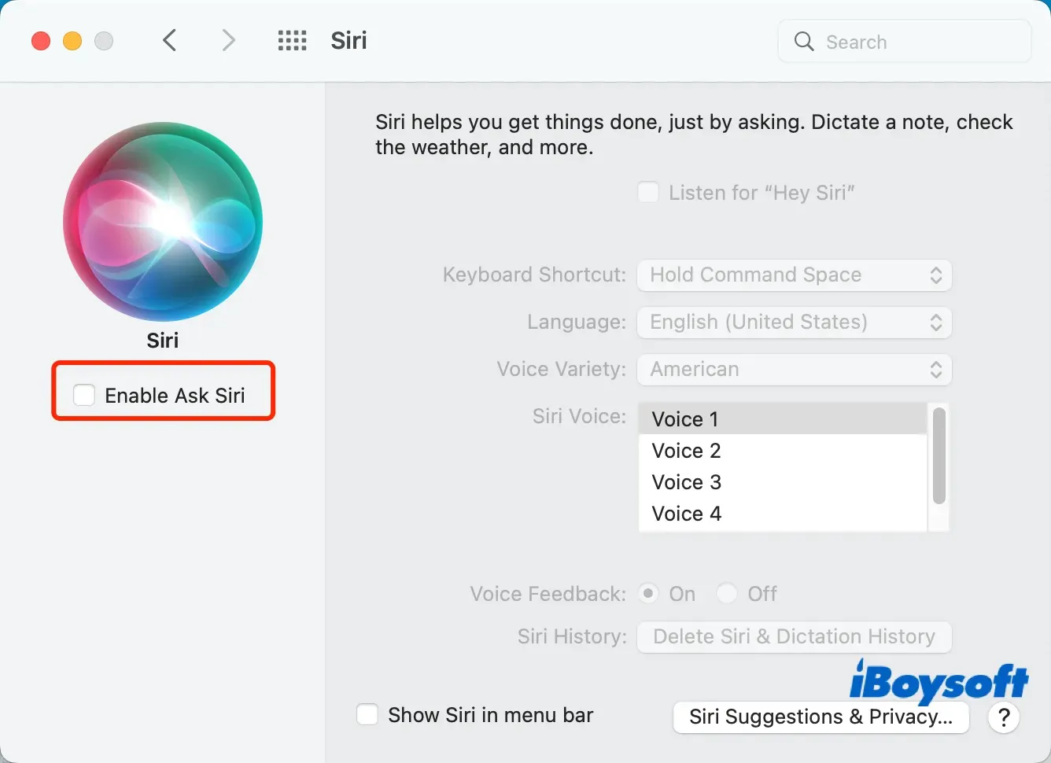The width and height of the screenshot is (1051, 763).
Task: Select the Voice Feedback Off radio button
Action: coord(727,593)
